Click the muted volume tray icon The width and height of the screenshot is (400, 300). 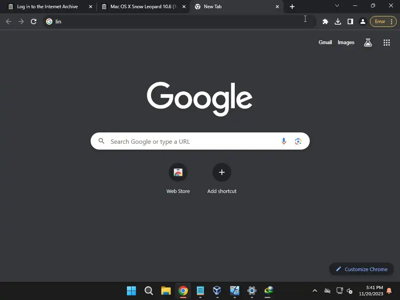350,291
